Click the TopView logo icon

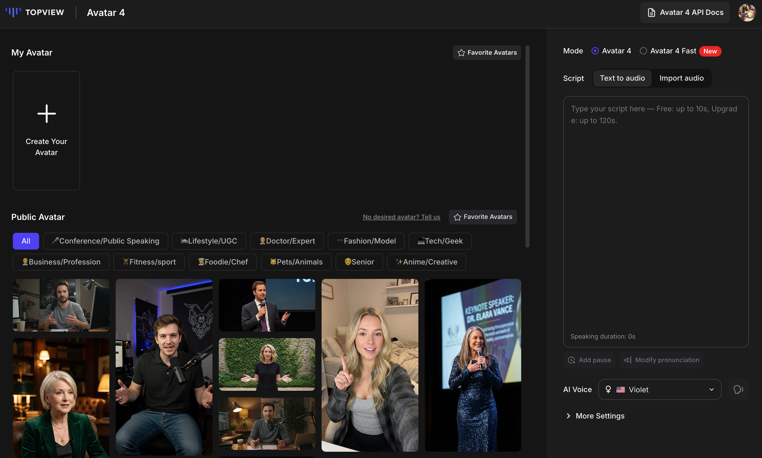13,12
